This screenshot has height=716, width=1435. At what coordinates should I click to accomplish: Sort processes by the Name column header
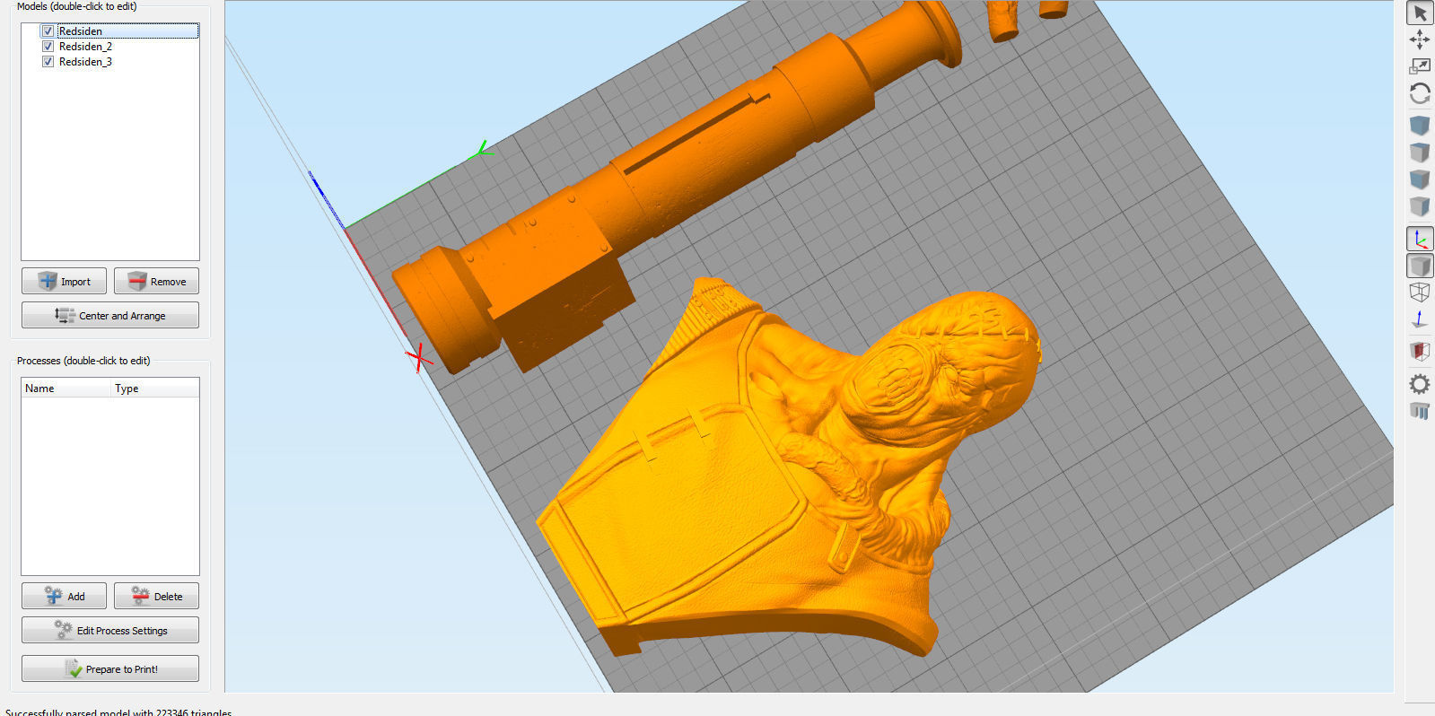[66, 389]
